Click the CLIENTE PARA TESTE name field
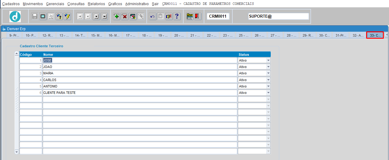Viewport: 389px width, 160px height. tap(140, 93)
